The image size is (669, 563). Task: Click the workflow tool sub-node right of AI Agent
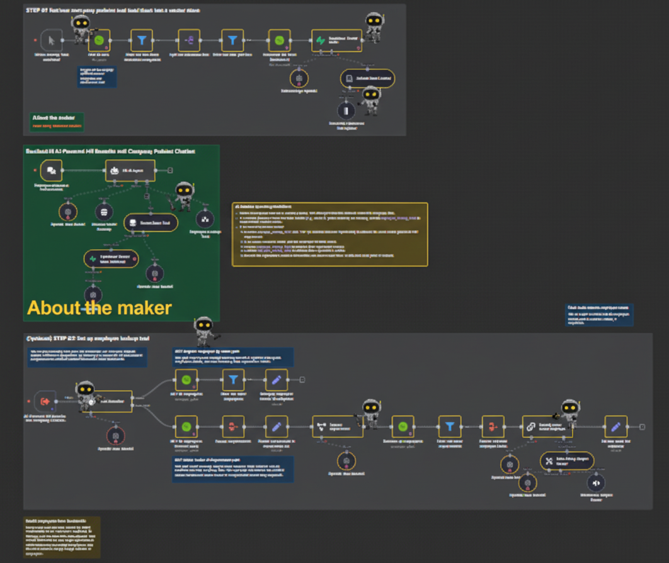tap(203, 218)
